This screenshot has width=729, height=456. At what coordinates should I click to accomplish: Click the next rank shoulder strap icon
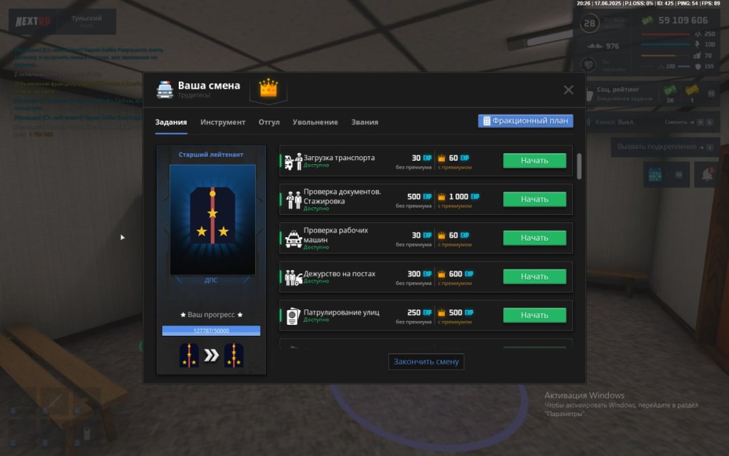(x=234, y=355)
